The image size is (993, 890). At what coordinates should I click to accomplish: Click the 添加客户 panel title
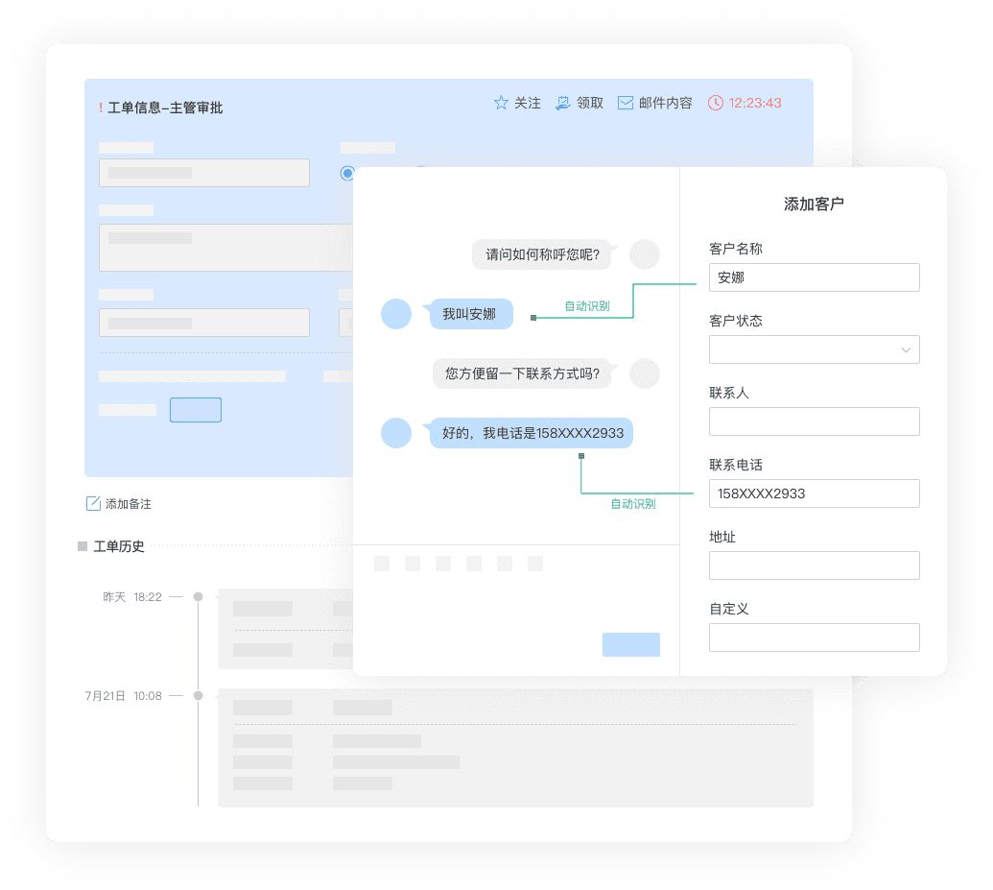[x=814, y=204]
